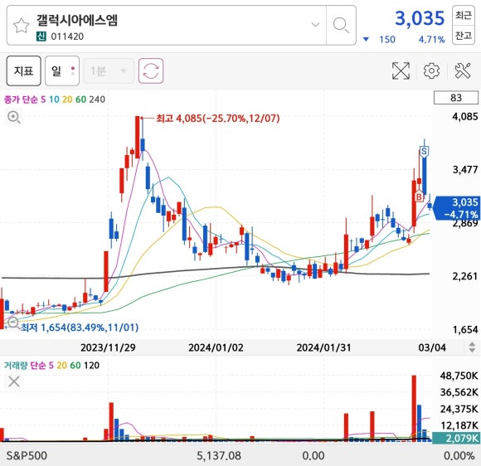Image resolution: width=481 pixels, height=466 pixels.
Task: Click the date label 2024/01/31
Action: pos(323,347)
